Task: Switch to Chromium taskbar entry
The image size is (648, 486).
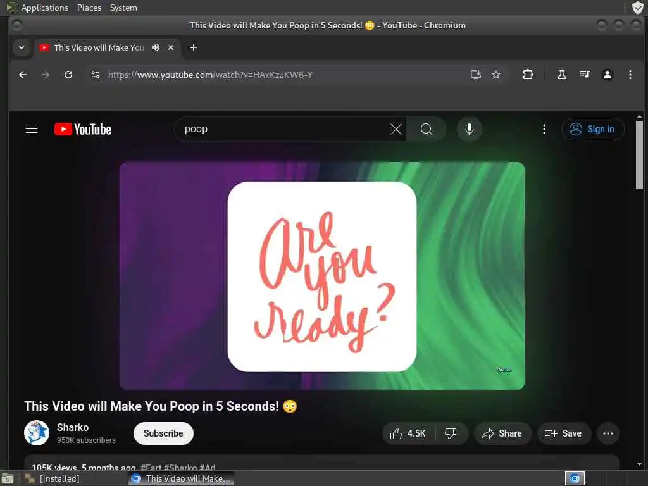Action: point(181,479)
